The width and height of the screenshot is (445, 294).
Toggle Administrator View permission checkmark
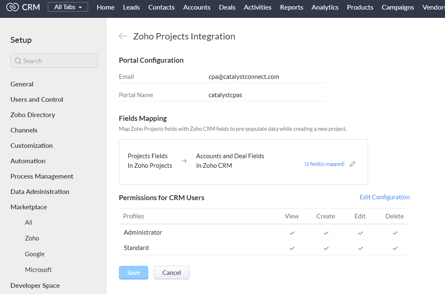click(x=292, y=233)
